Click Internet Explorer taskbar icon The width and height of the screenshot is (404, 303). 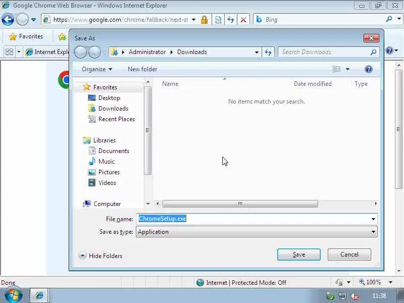39,295
